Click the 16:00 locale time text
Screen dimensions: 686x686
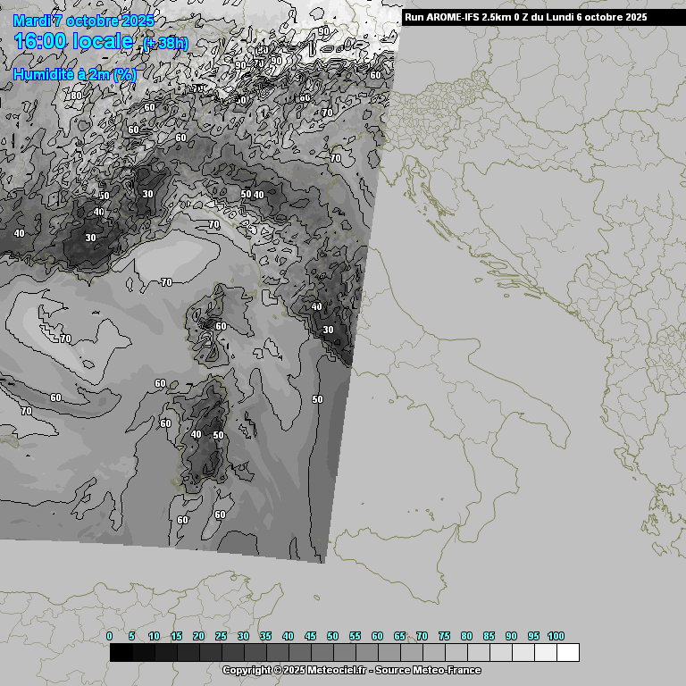(75, 41)
